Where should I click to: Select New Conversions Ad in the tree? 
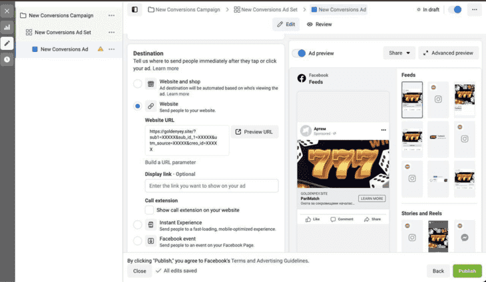click(65, 49)
